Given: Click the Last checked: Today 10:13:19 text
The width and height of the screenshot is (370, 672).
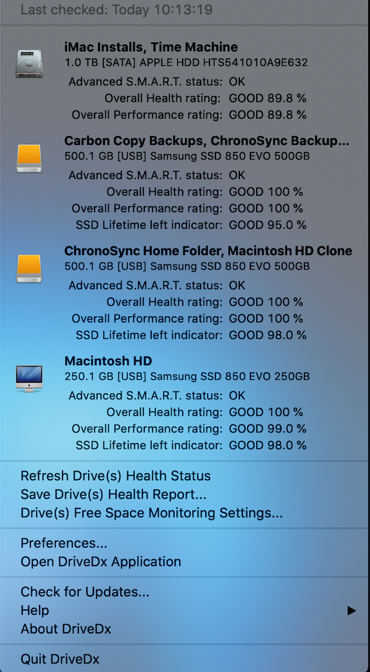Looking at the screenshot, I should 117,10.
